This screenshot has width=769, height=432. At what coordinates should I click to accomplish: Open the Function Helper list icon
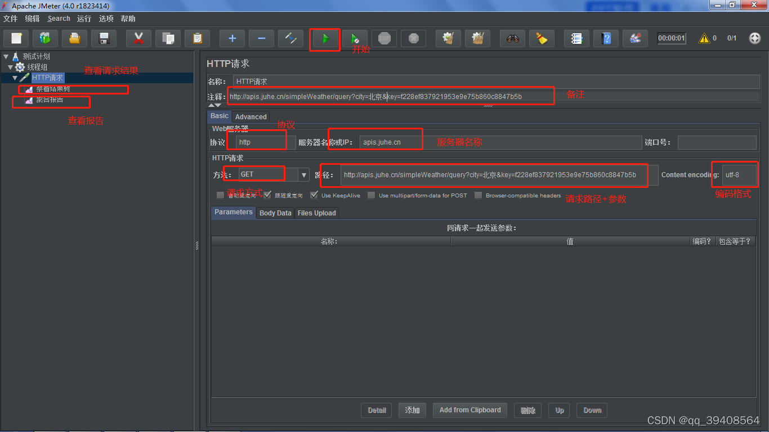point(576,39)
